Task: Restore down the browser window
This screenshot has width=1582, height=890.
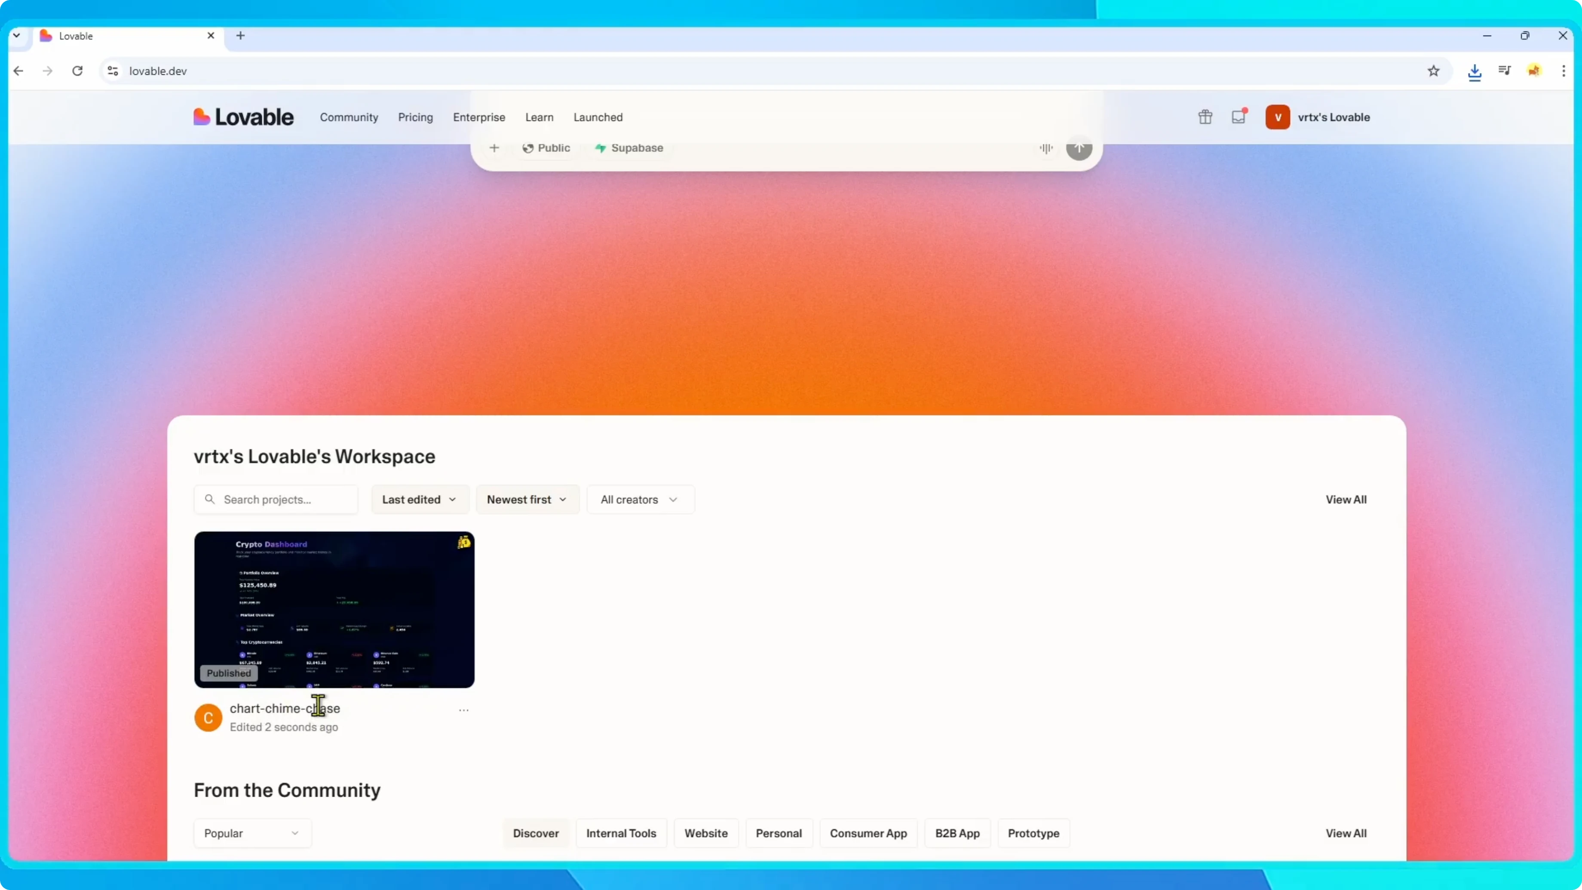Action: coord(1525,36)
